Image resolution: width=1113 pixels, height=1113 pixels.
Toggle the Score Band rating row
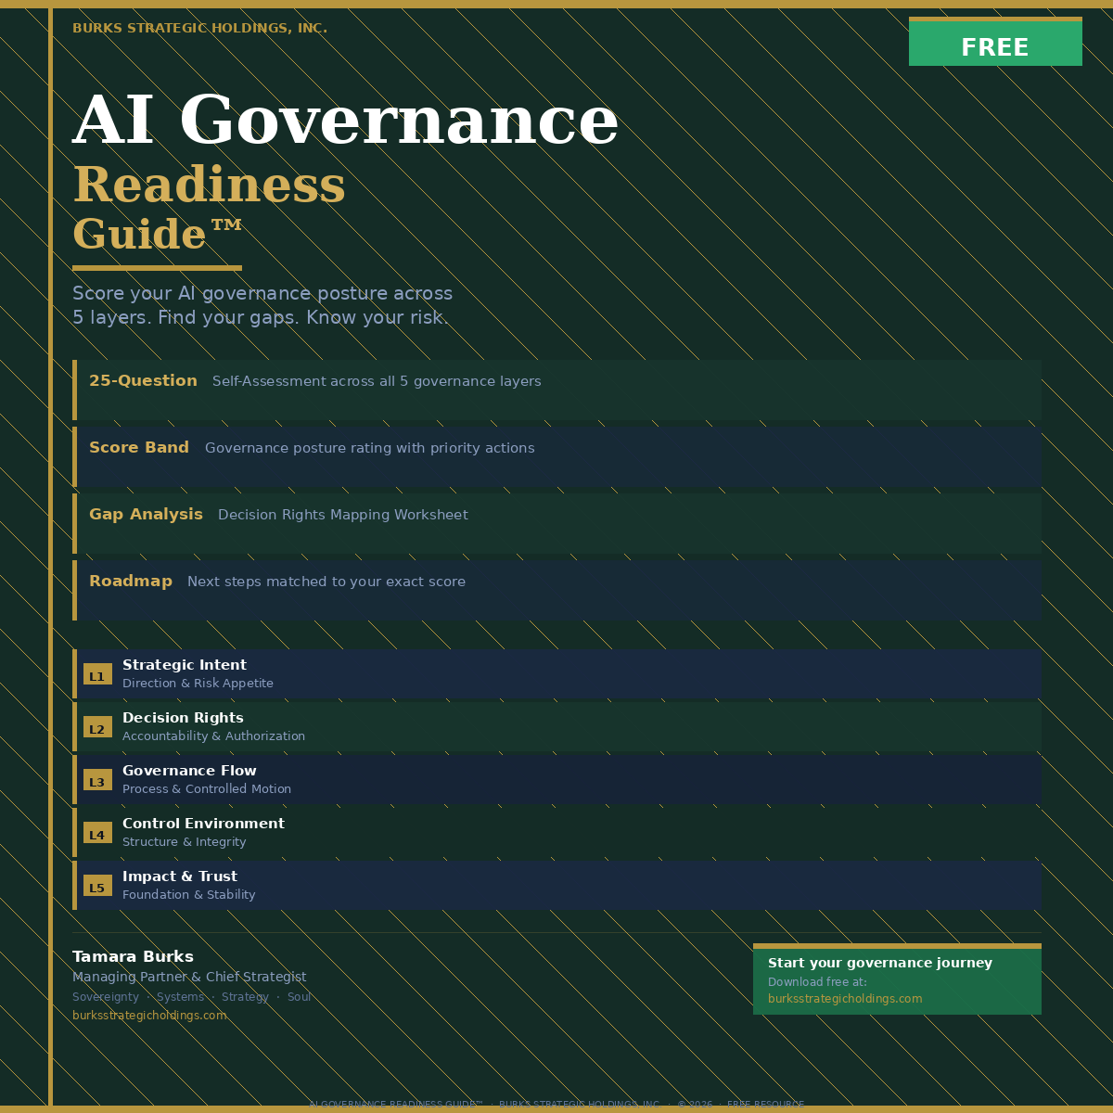tap(556, 456)
